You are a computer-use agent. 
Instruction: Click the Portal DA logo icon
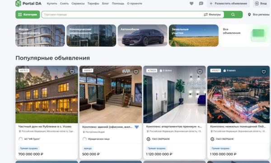(x=18, y=4)
